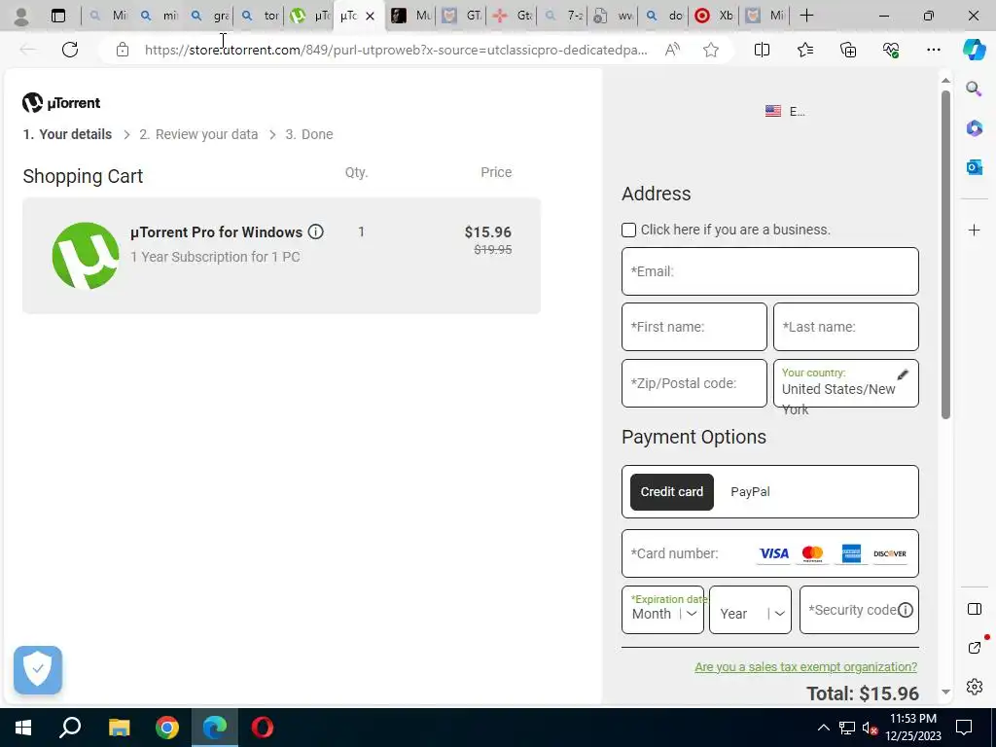Go to step '3. Done'
The height and width of the screenshot is (747, 996).
click(x=309, y=134)
